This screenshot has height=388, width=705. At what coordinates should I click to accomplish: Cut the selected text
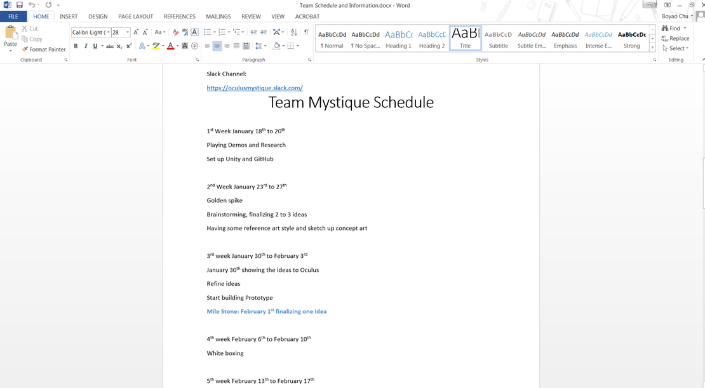tap(30, 29)
